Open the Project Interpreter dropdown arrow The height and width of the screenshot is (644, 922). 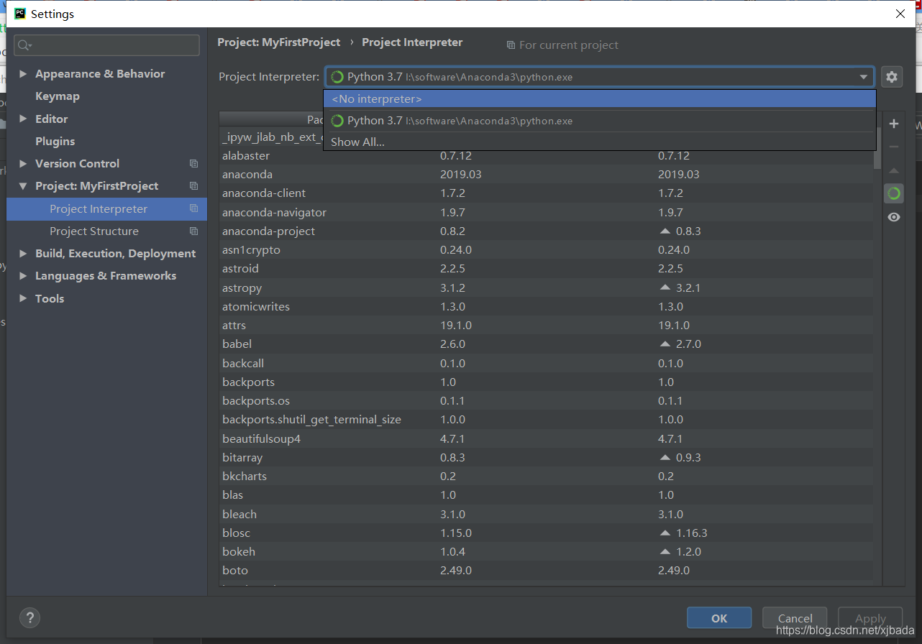click(864, 77)
